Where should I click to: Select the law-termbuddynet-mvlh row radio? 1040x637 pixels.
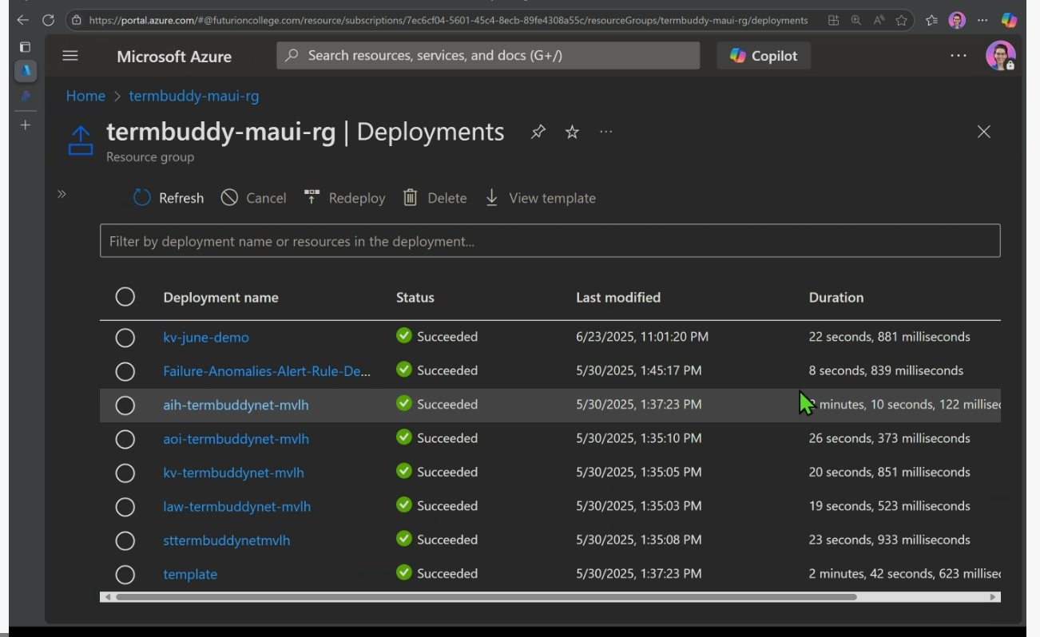(x=125, y=507)
